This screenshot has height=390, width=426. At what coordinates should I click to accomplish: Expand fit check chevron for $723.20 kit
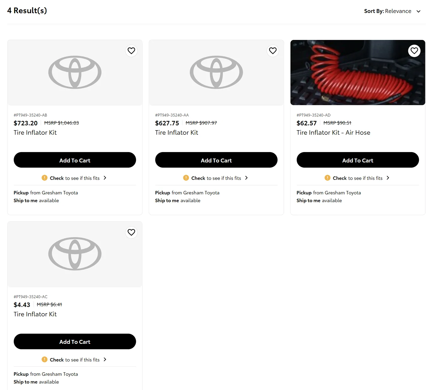pos(105,178)
